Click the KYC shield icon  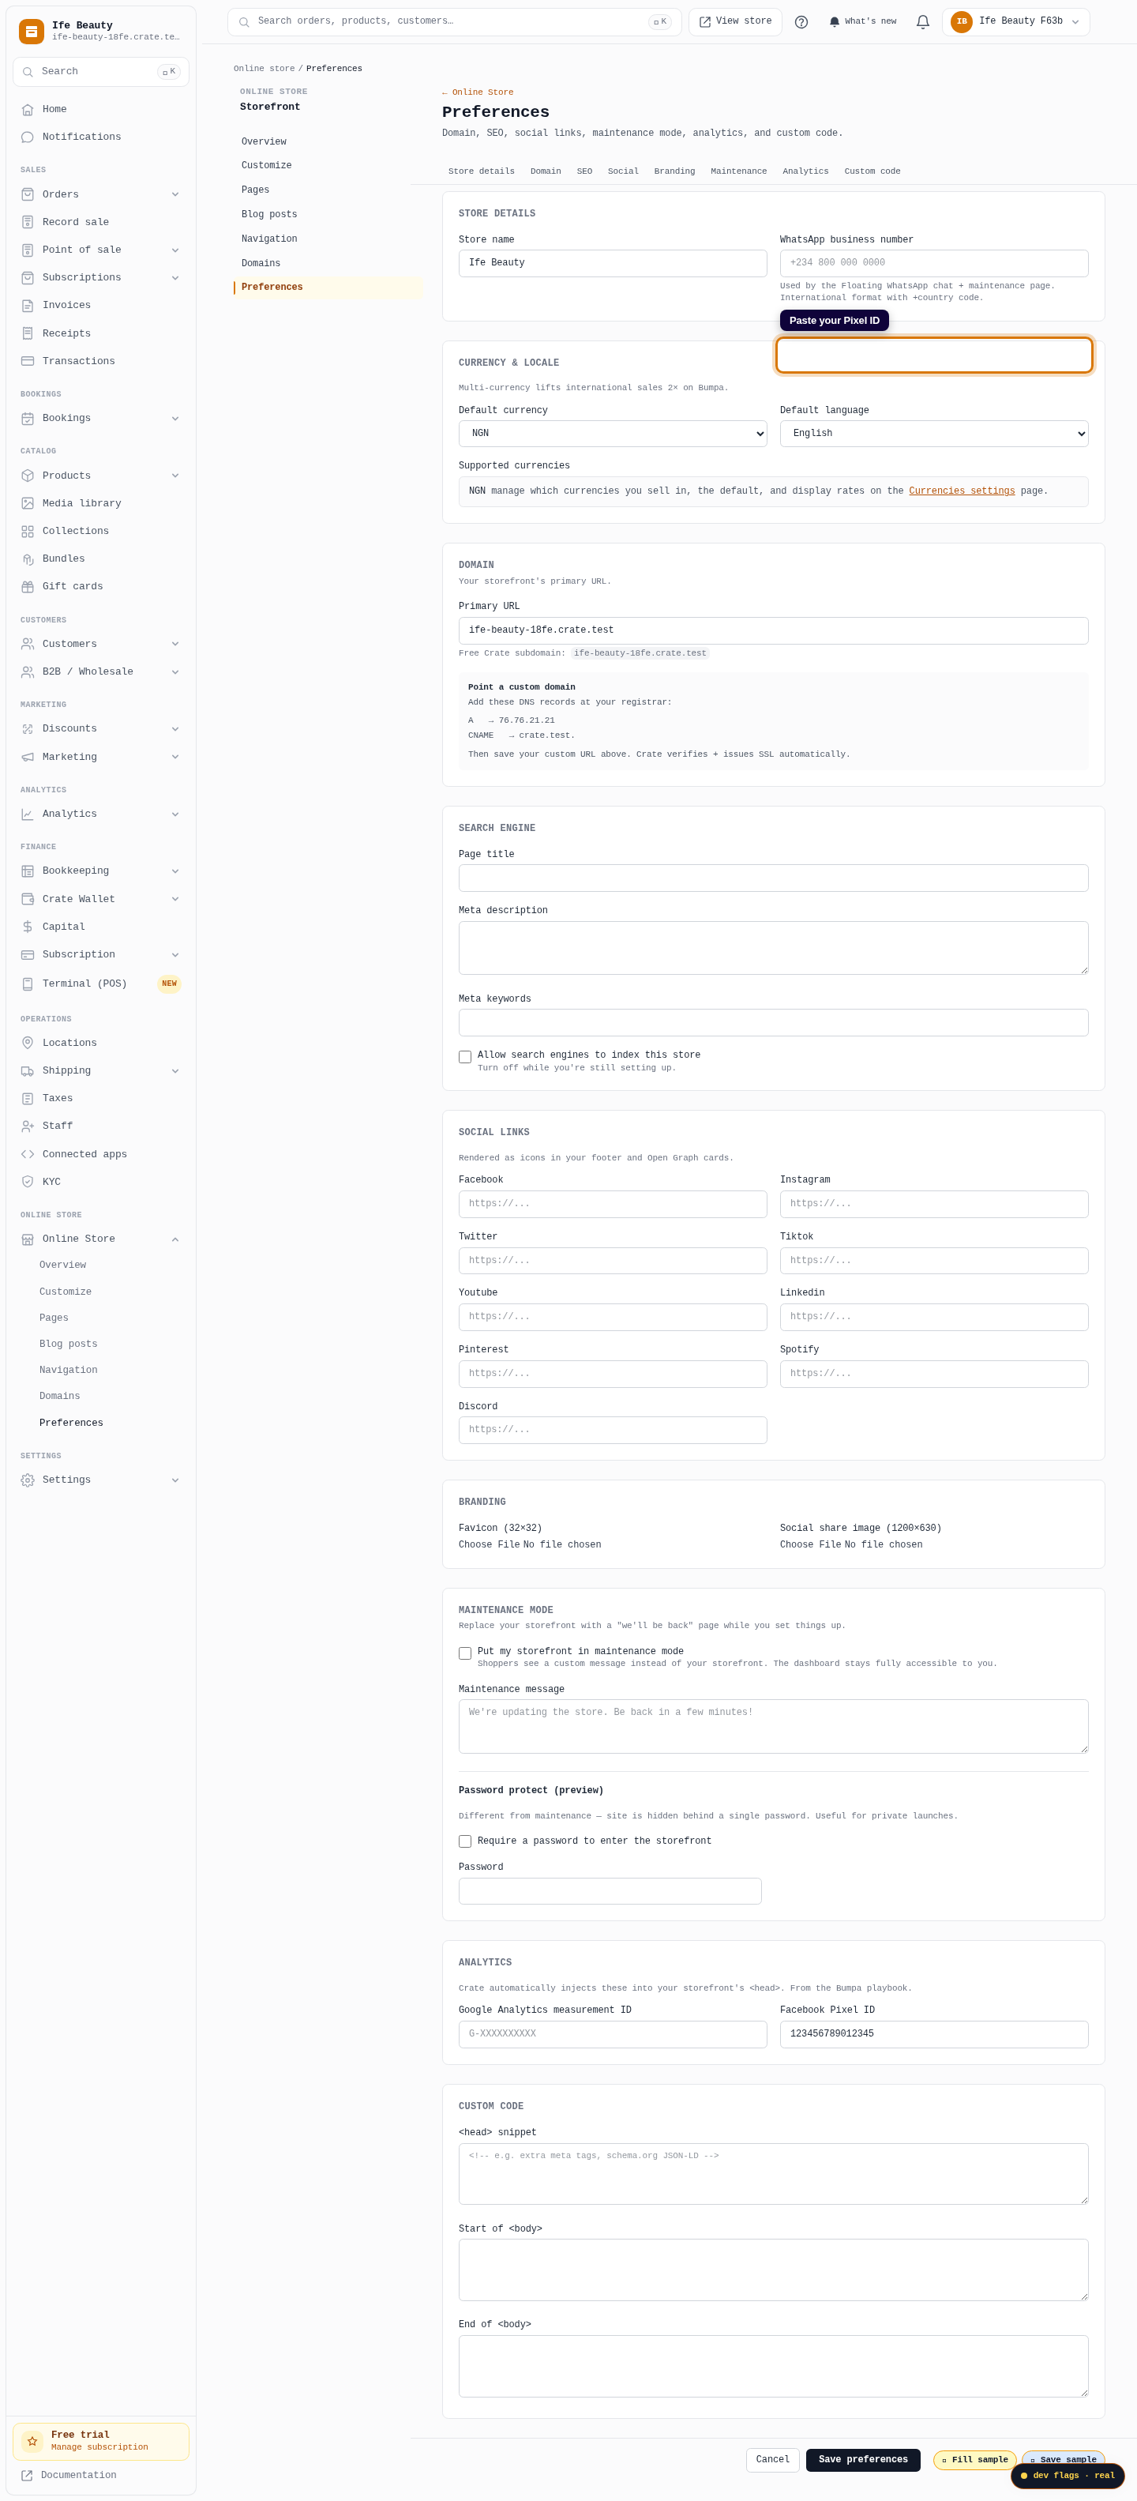[27, 1182]
